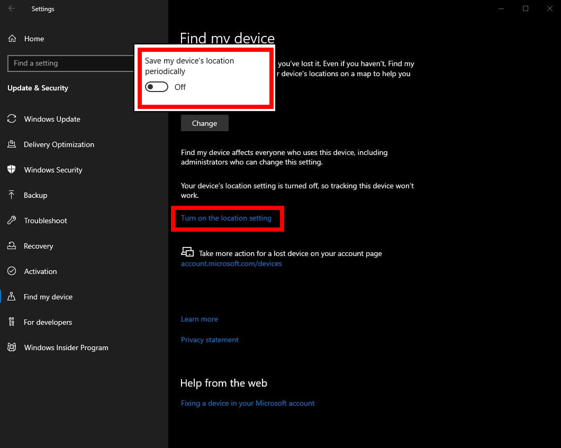The height and width of the screenshot is (448, 561).
Task: Click the Troubleshoot wrench icon
Action: point(12,221)
